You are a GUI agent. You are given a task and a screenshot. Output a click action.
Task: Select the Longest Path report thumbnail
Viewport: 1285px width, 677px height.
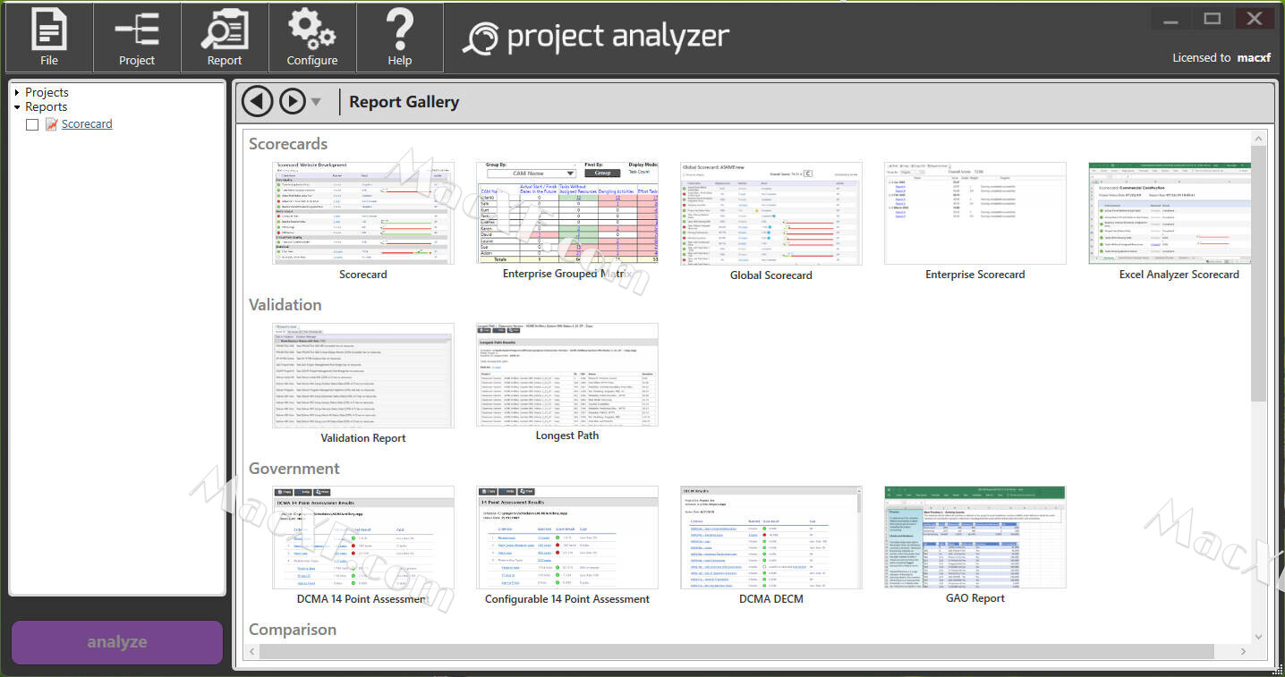pyautogui.click(x=566, y=374)
